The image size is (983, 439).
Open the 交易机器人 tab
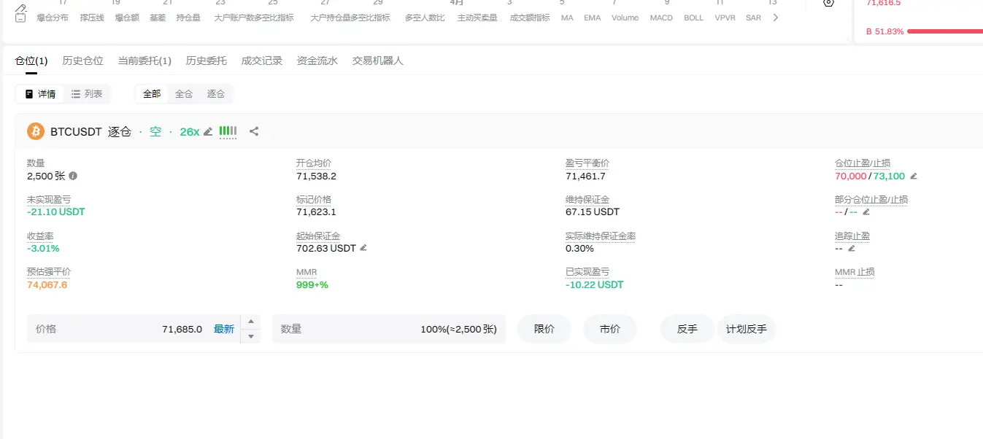click(378, 61)
